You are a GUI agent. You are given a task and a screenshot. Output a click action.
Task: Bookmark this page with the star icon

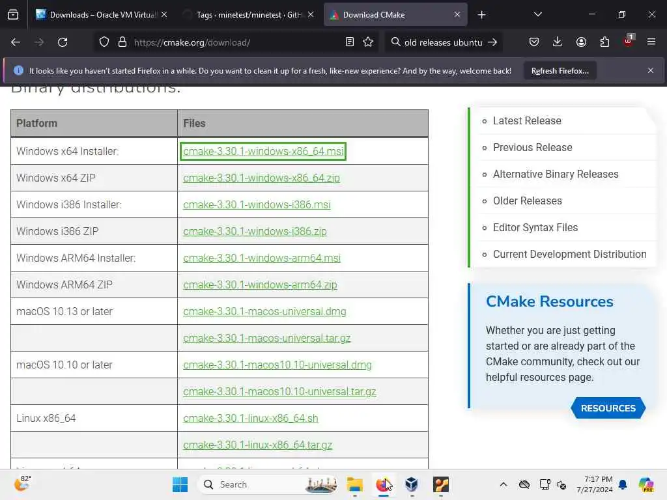(369, 42)
